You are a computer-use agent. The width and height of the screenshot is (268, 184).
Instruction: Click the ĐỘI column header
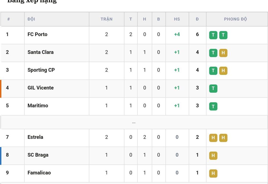[31, 19]
